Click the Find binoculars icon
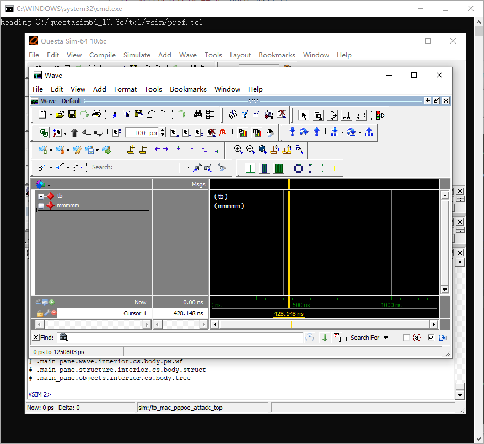The width and height of the screenshot is (484, 444). point(198,114)
